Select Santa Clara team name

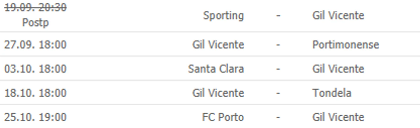point(216,69)
